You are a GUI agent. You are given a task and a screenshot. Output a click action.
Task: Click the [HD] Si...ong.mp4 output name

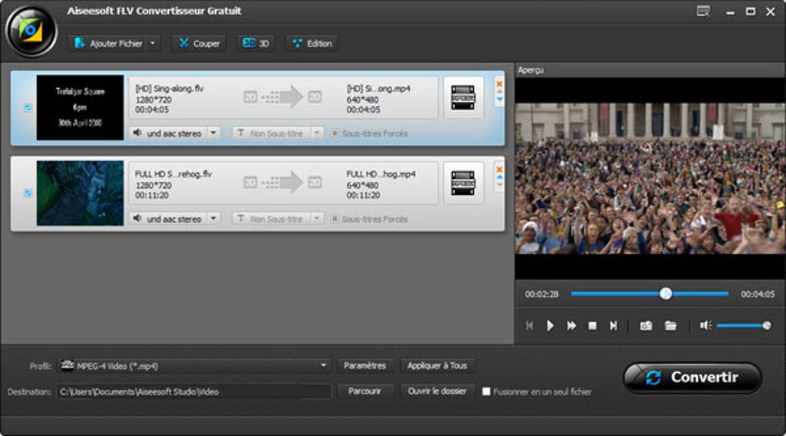point(378,89)
